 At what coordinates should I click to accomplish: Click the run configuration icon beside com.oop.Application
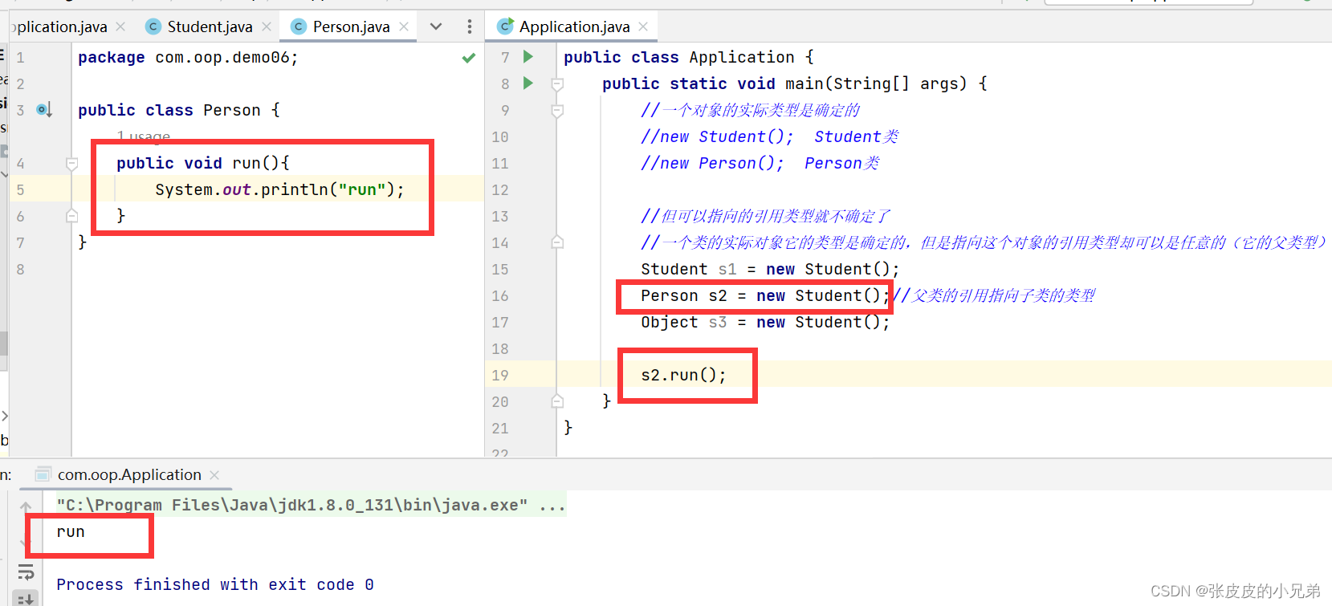click(43, 474)
